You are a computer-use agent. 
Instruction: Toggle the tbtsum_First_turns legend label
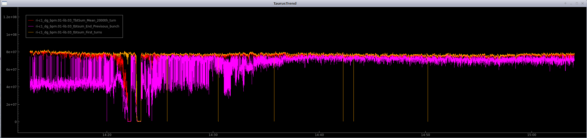click(69, 32)
